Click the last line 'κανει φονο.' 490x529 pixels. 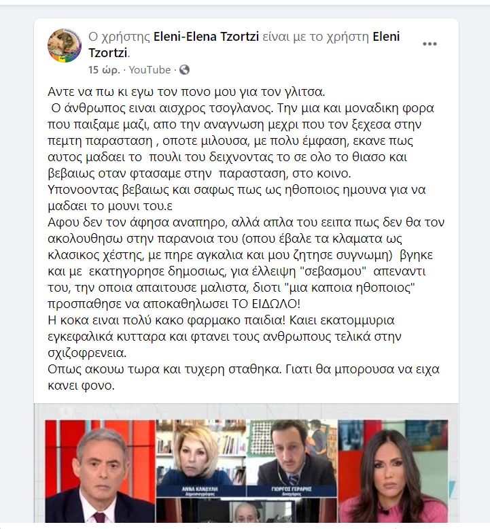81,386
